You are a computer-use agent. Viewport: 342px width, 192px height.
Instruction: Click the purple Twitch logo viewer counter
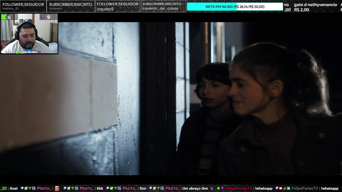click(45, 17)
